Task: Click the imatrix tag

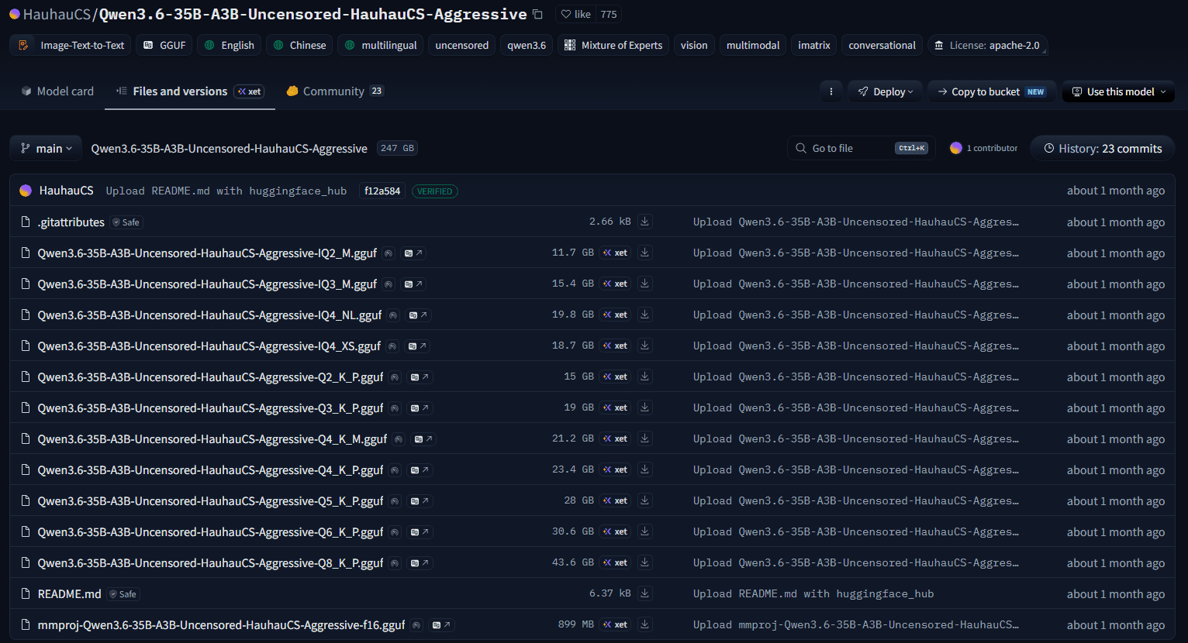Action: (814, 45)
